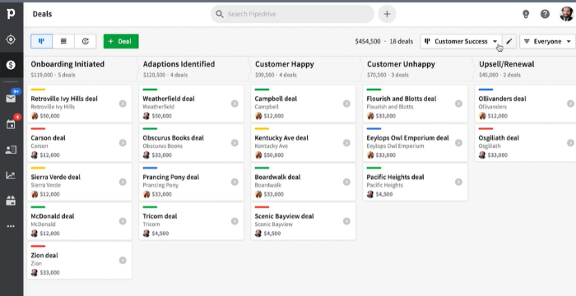Open Customer Success pipeline dropdown
The height and width of the screenshot is (296, 576).
pyautogui.click(x=461, y=41)
